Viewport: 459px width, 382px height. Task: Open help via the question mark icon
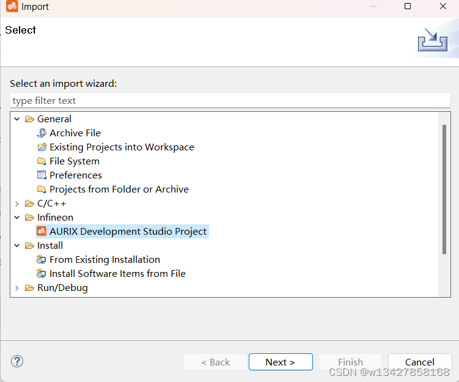click(x=17, y=361)
